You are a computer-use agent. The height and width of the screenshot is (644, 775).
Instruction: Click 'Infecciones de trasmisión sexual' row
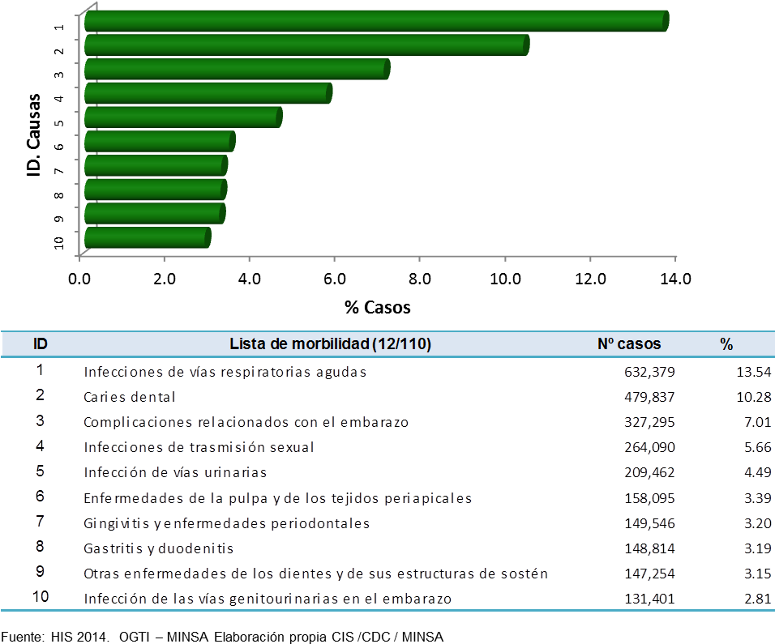199,448
